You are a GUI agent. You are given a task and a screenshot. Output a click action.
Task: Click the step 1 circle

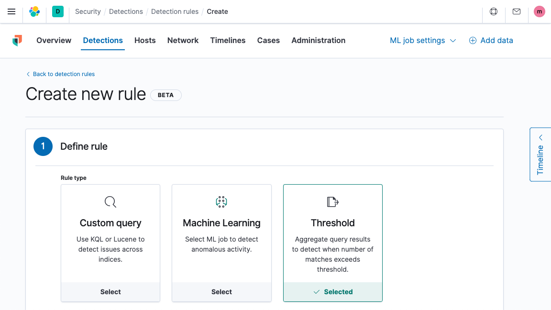tap(43, 146)
